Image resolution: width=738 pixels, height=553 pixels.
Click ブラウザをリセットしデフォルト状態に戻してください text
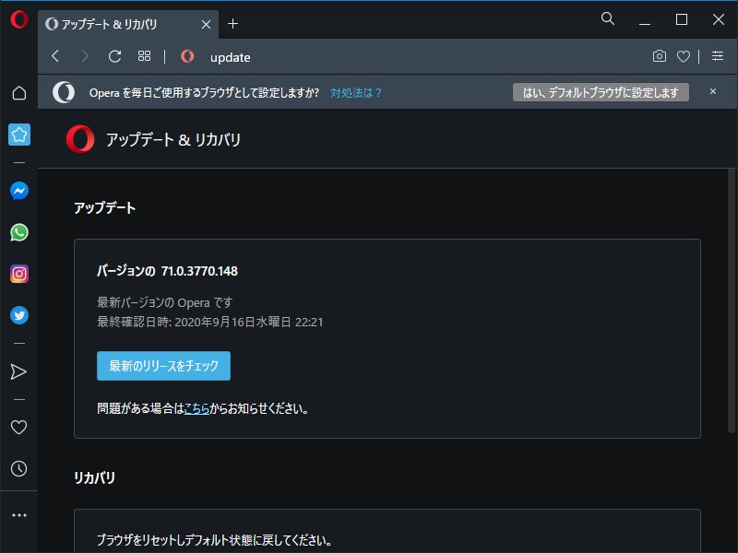(214, 540)
